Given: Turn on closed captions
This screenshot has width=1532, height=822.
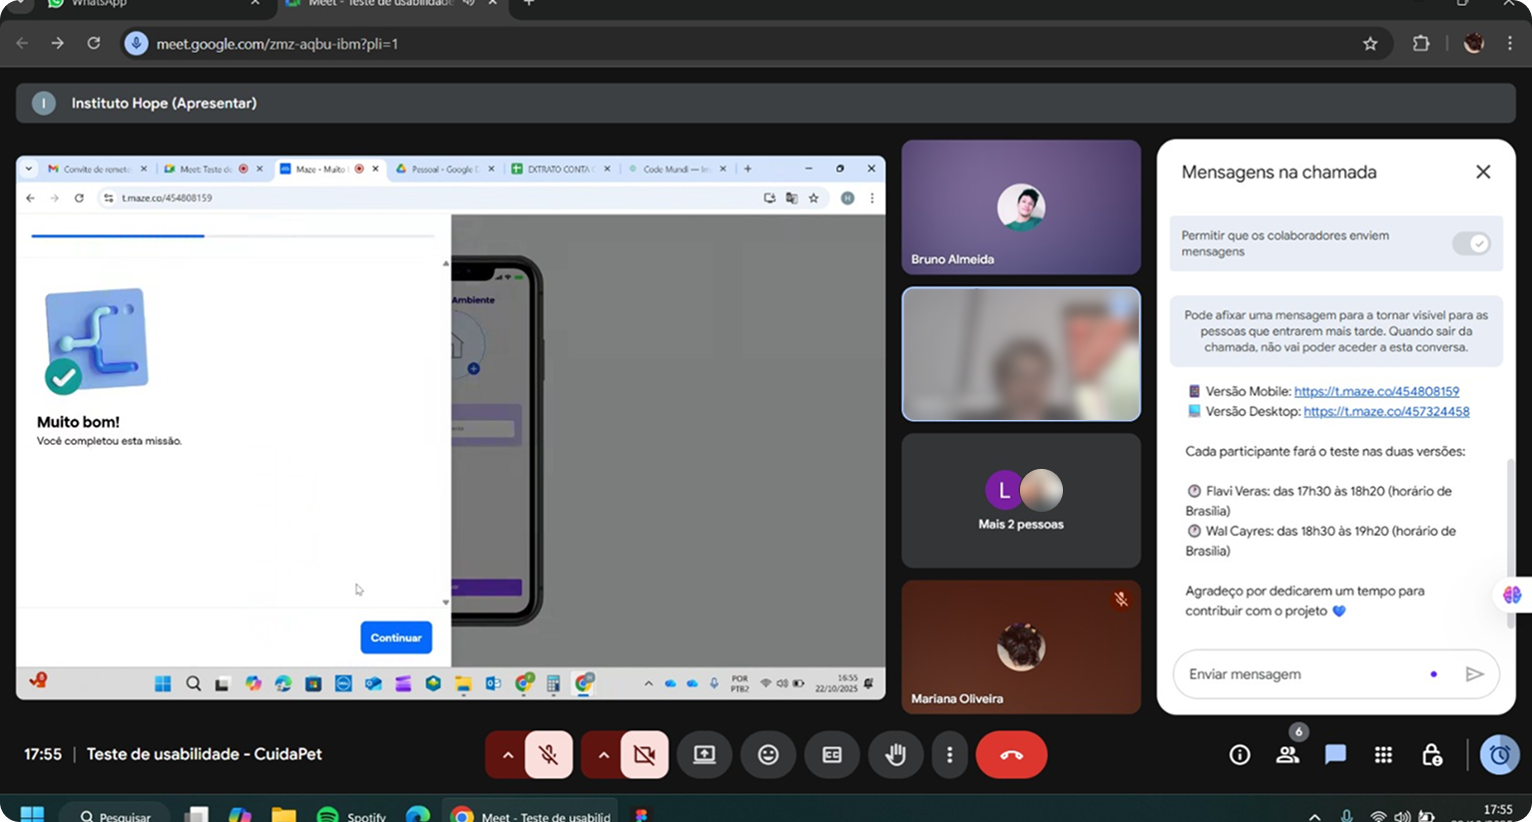Looking at the screenshot, I should (831, 755).
